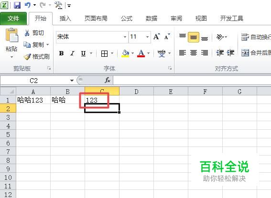Click the 复制 copy button
The width and height of the screenshot is (271, 198).
point(34,45)
